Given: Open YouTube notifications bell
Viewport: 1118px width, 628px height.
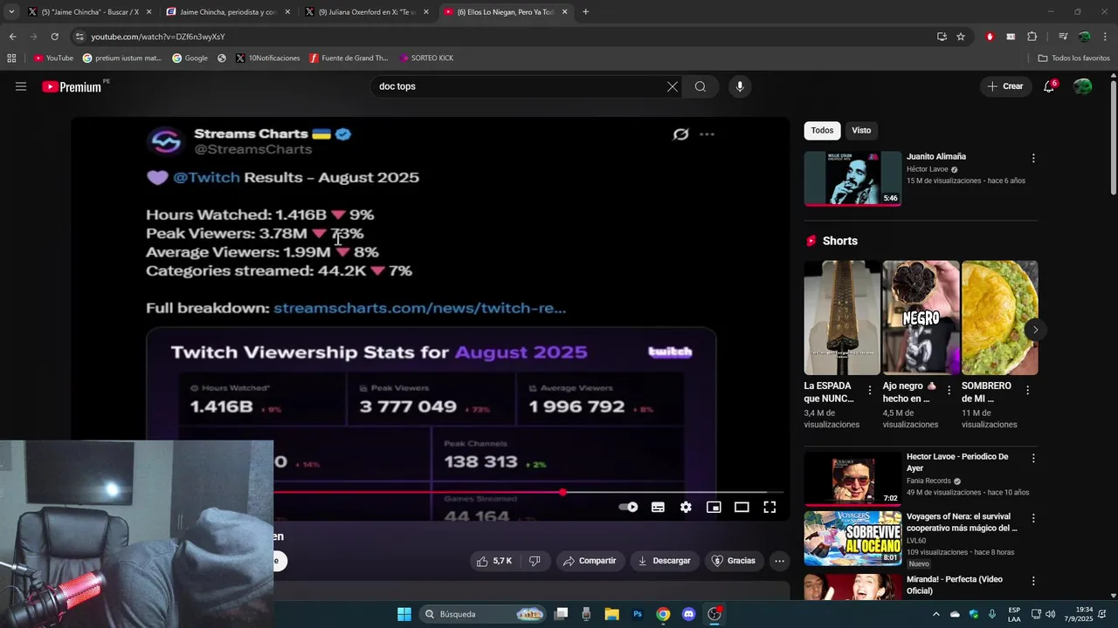Looking at the screenshot, I should 1049,86.
